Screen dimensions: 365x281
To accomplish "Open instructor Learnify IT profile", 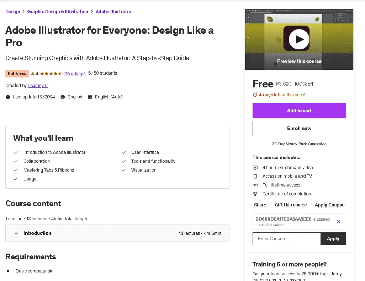I will [x=38, y=86].
